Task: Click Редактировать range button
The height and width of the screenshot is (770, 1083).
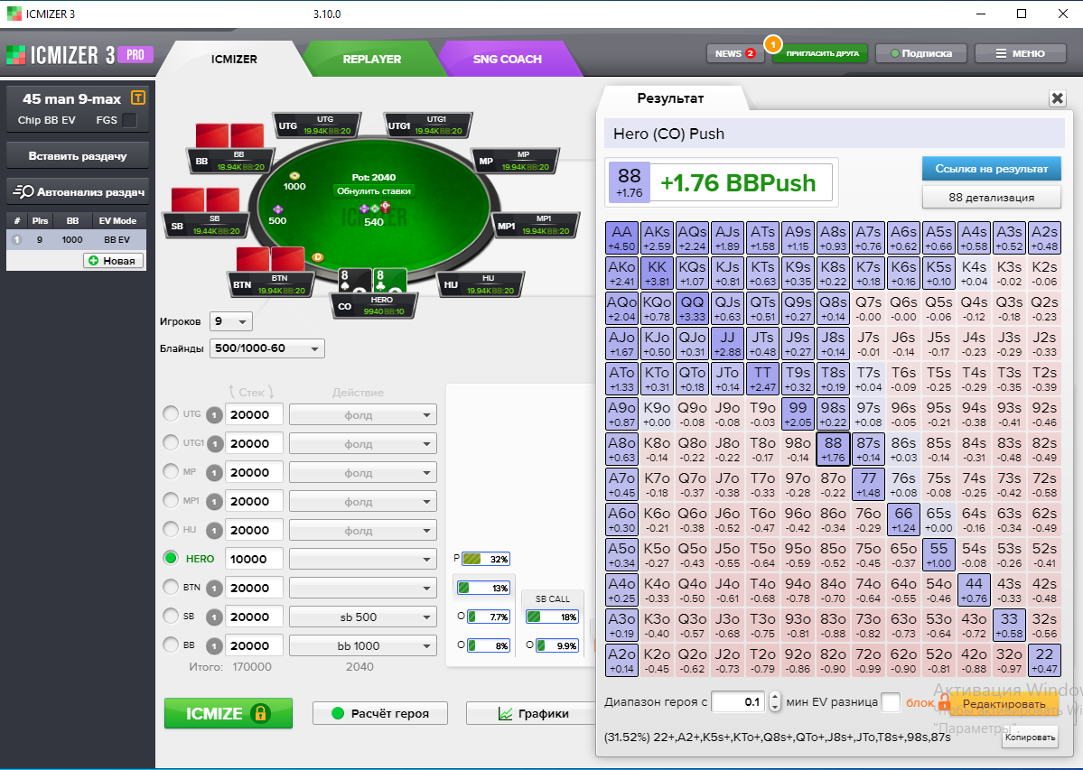Action: coord(1004,704)
